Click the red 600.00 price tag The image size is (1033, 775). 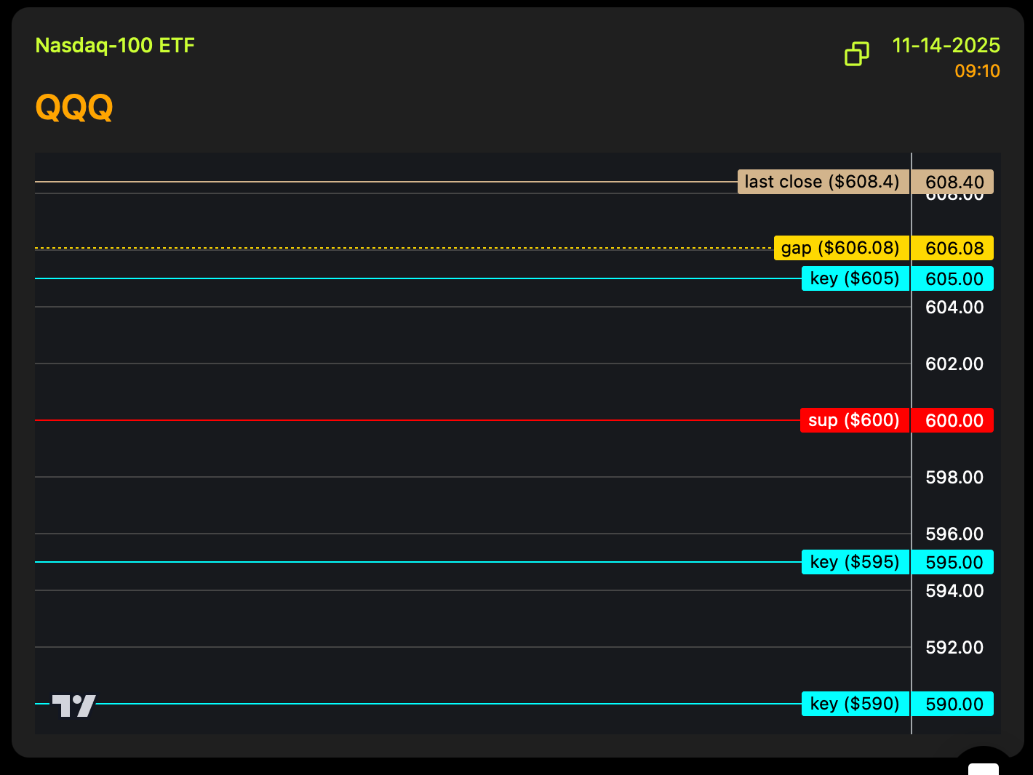954,420
